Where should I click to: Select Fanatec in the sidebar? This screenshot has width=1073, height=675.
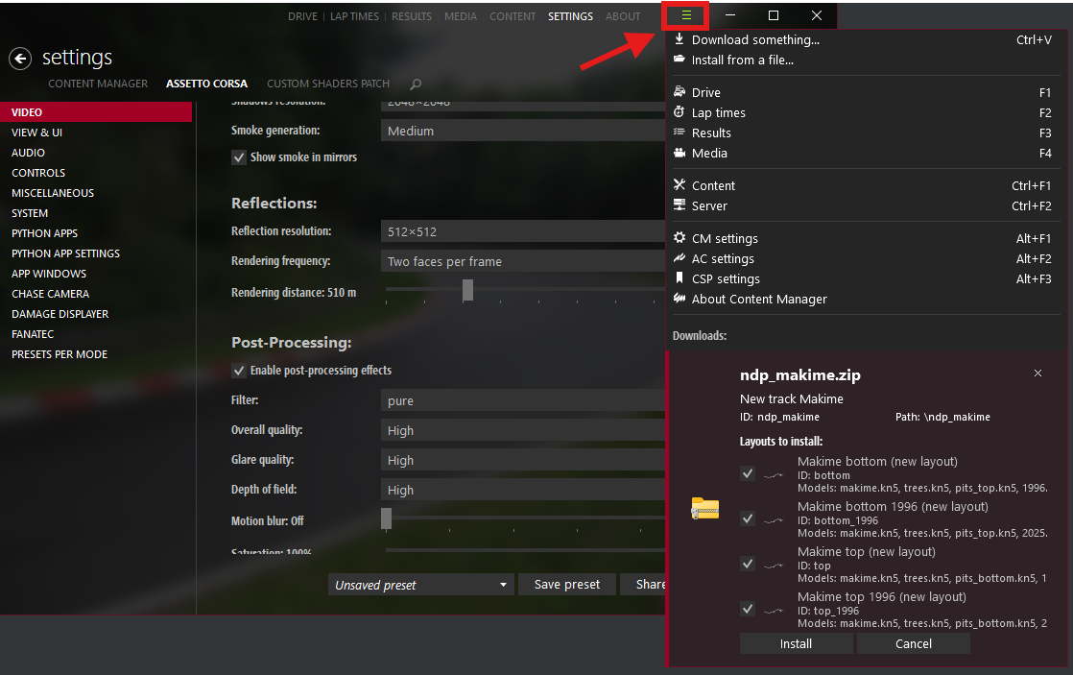[x=96, y=334]
